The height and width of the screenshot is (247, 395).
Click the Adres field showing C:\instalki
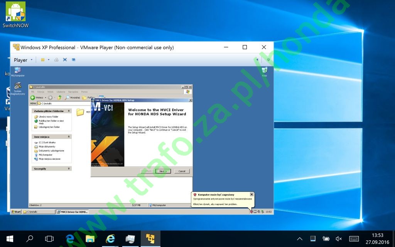click(x=64, y=103)
